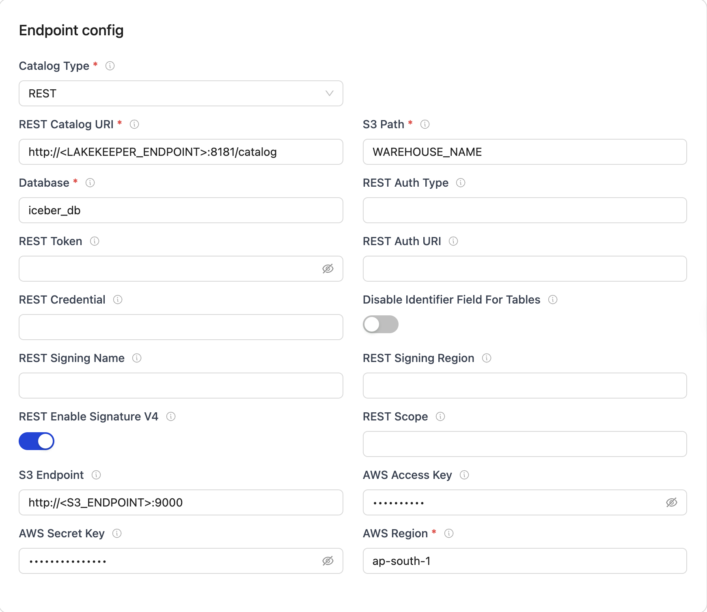Screen dimensions: 707x612
Task: Click the S3 Path info icon
Action: 425,125
